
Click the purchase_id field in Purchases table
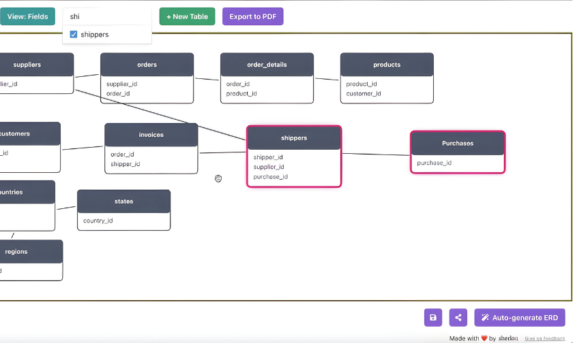pos(435,163)
